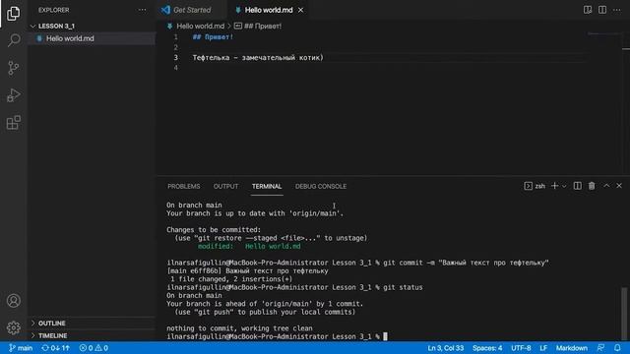Change the Markdown language mode
The width and height of the screenshot is (630, 354).
point(571,348)
